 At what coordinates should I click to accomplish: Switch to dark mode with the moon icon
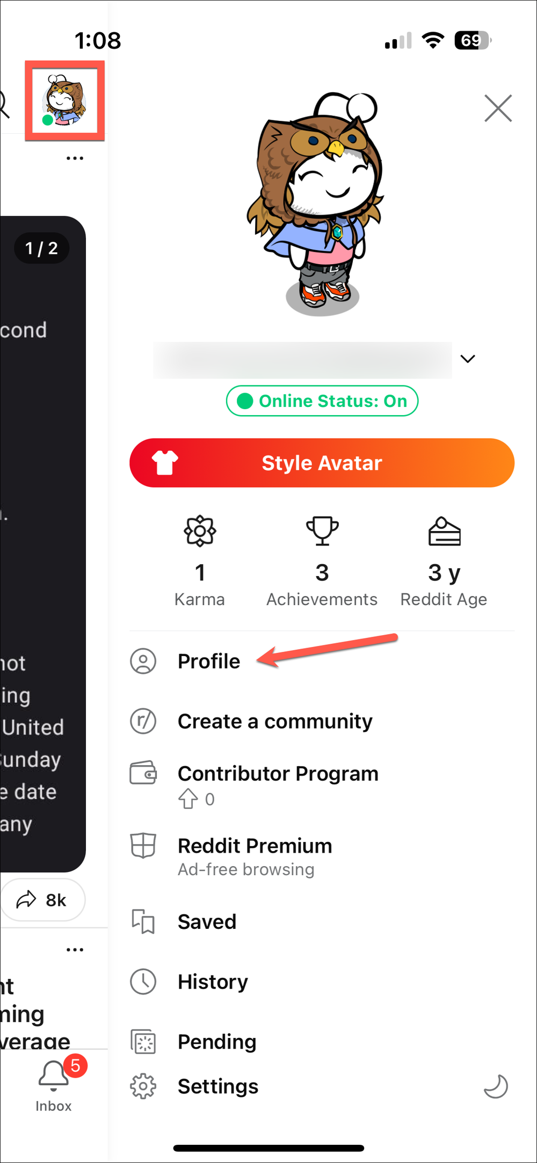[496, 1086]
